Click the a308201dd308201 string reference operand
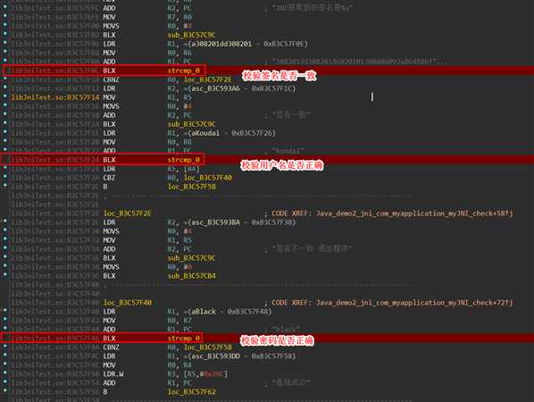This screenshot has height=402, width=534. tap(221, 44)
